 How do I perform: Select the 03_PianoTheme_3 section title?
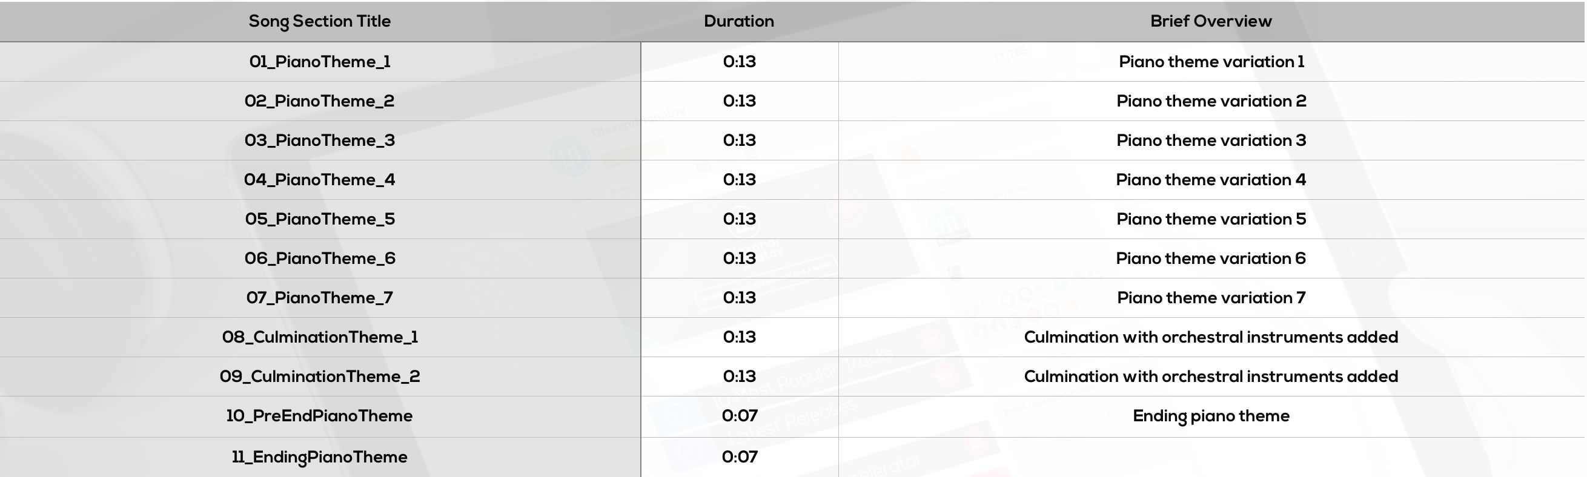click(320, 140)
